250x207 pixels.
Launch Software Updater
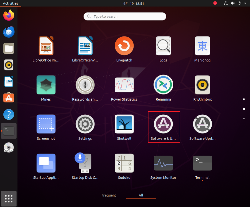(x=202, y=124)
